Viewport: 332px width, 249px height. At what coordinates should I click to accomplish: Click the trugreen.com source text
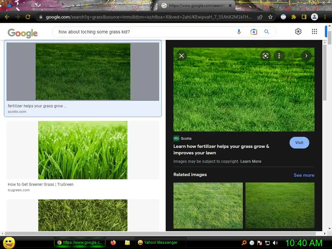point(18,190)
